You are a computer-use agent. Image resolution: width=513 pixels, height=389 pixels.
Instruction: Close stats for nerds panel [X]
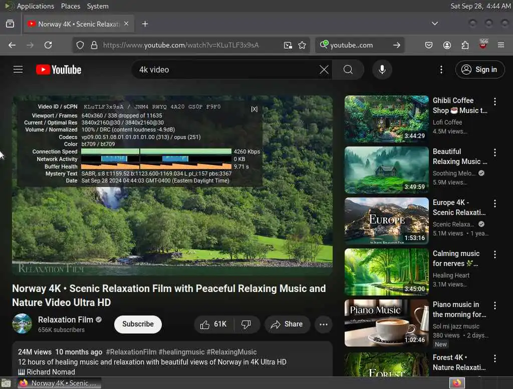[254, 109]
